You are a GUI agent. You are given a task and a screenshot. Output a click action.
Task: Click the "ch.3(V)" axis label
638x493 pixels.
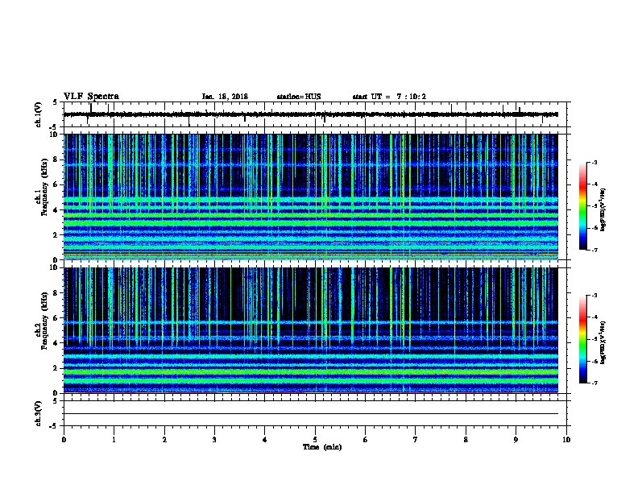click(39, 413)
